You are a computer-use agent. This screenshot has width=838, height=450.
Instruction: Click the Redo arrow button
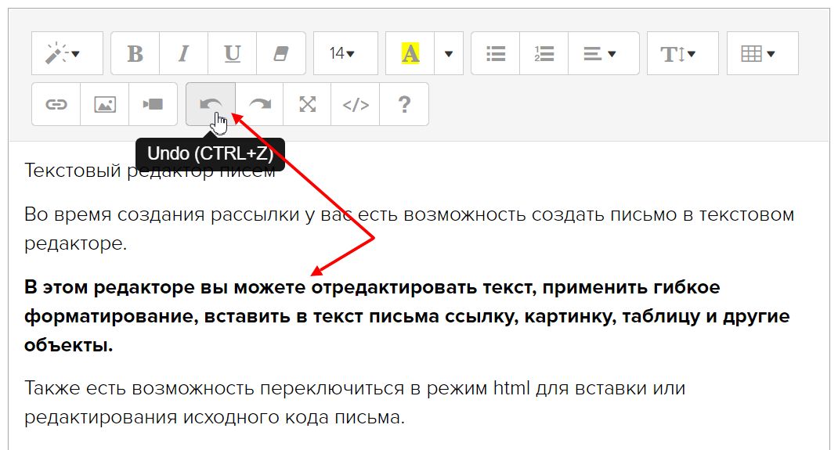tap(260, 104)
